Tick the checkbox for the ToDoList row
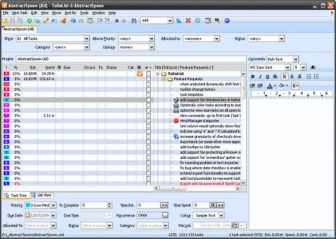 pos(148,73)
